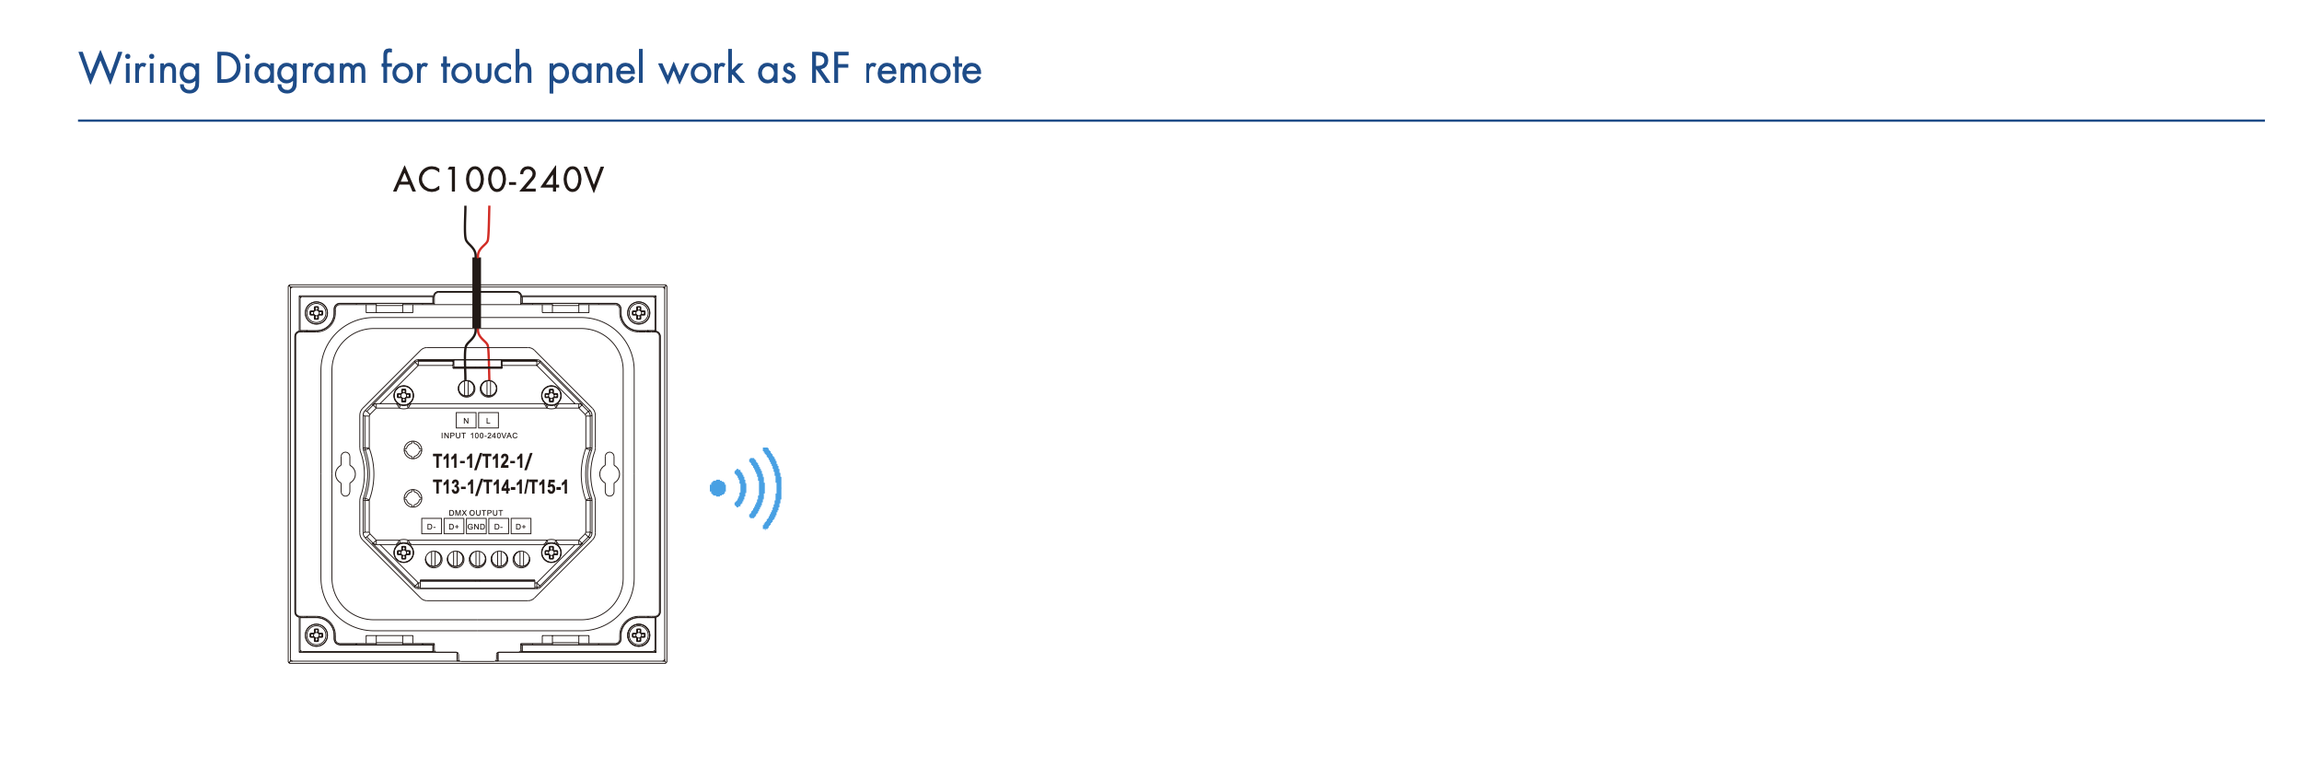
Task: Click the N terminal label box
Action: coord(466,421)
